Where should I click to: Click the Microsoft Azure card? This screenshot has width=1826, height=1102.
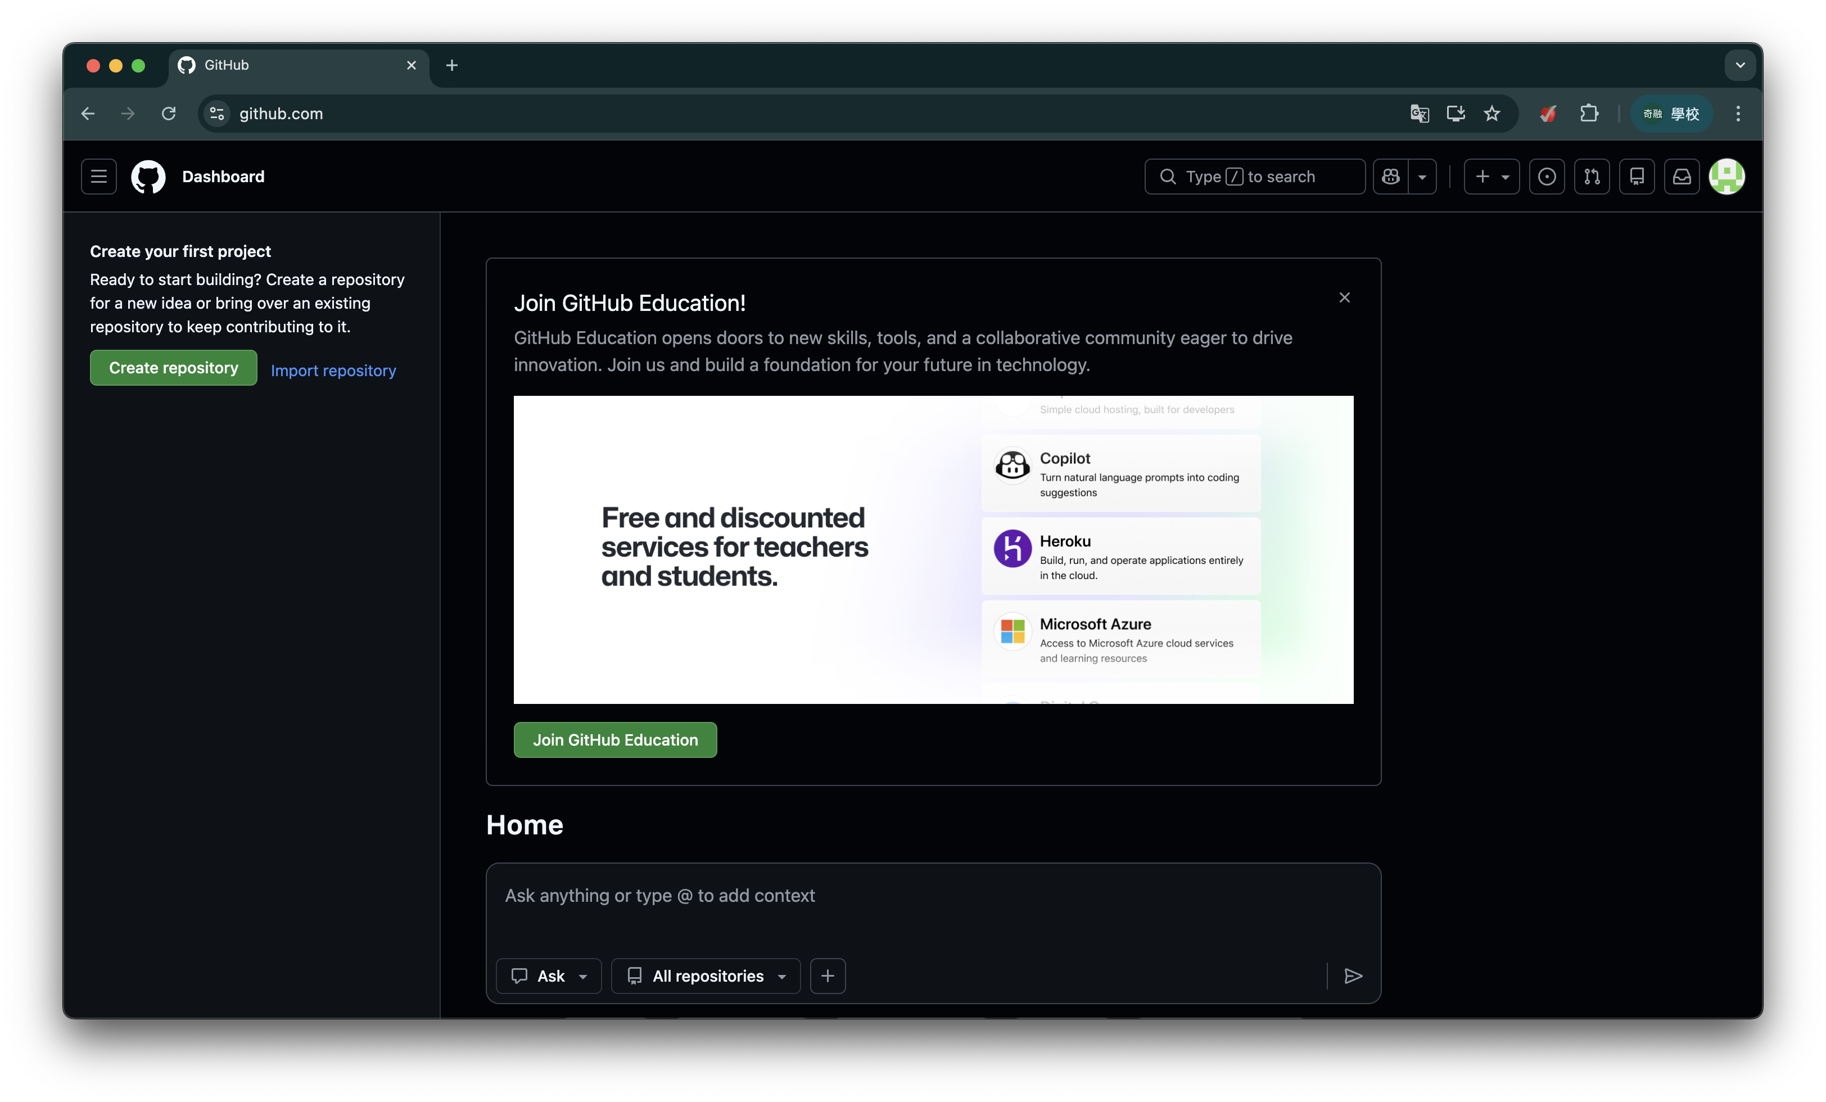1120,640
